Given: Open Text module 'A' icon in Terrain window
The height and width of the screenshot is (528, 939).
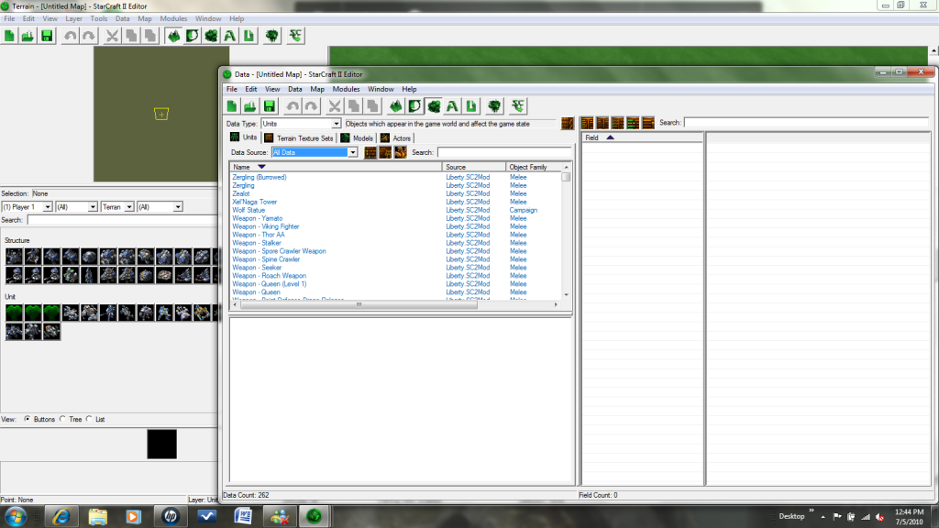Looking at the screenshot, I should (x=230, y=36).
